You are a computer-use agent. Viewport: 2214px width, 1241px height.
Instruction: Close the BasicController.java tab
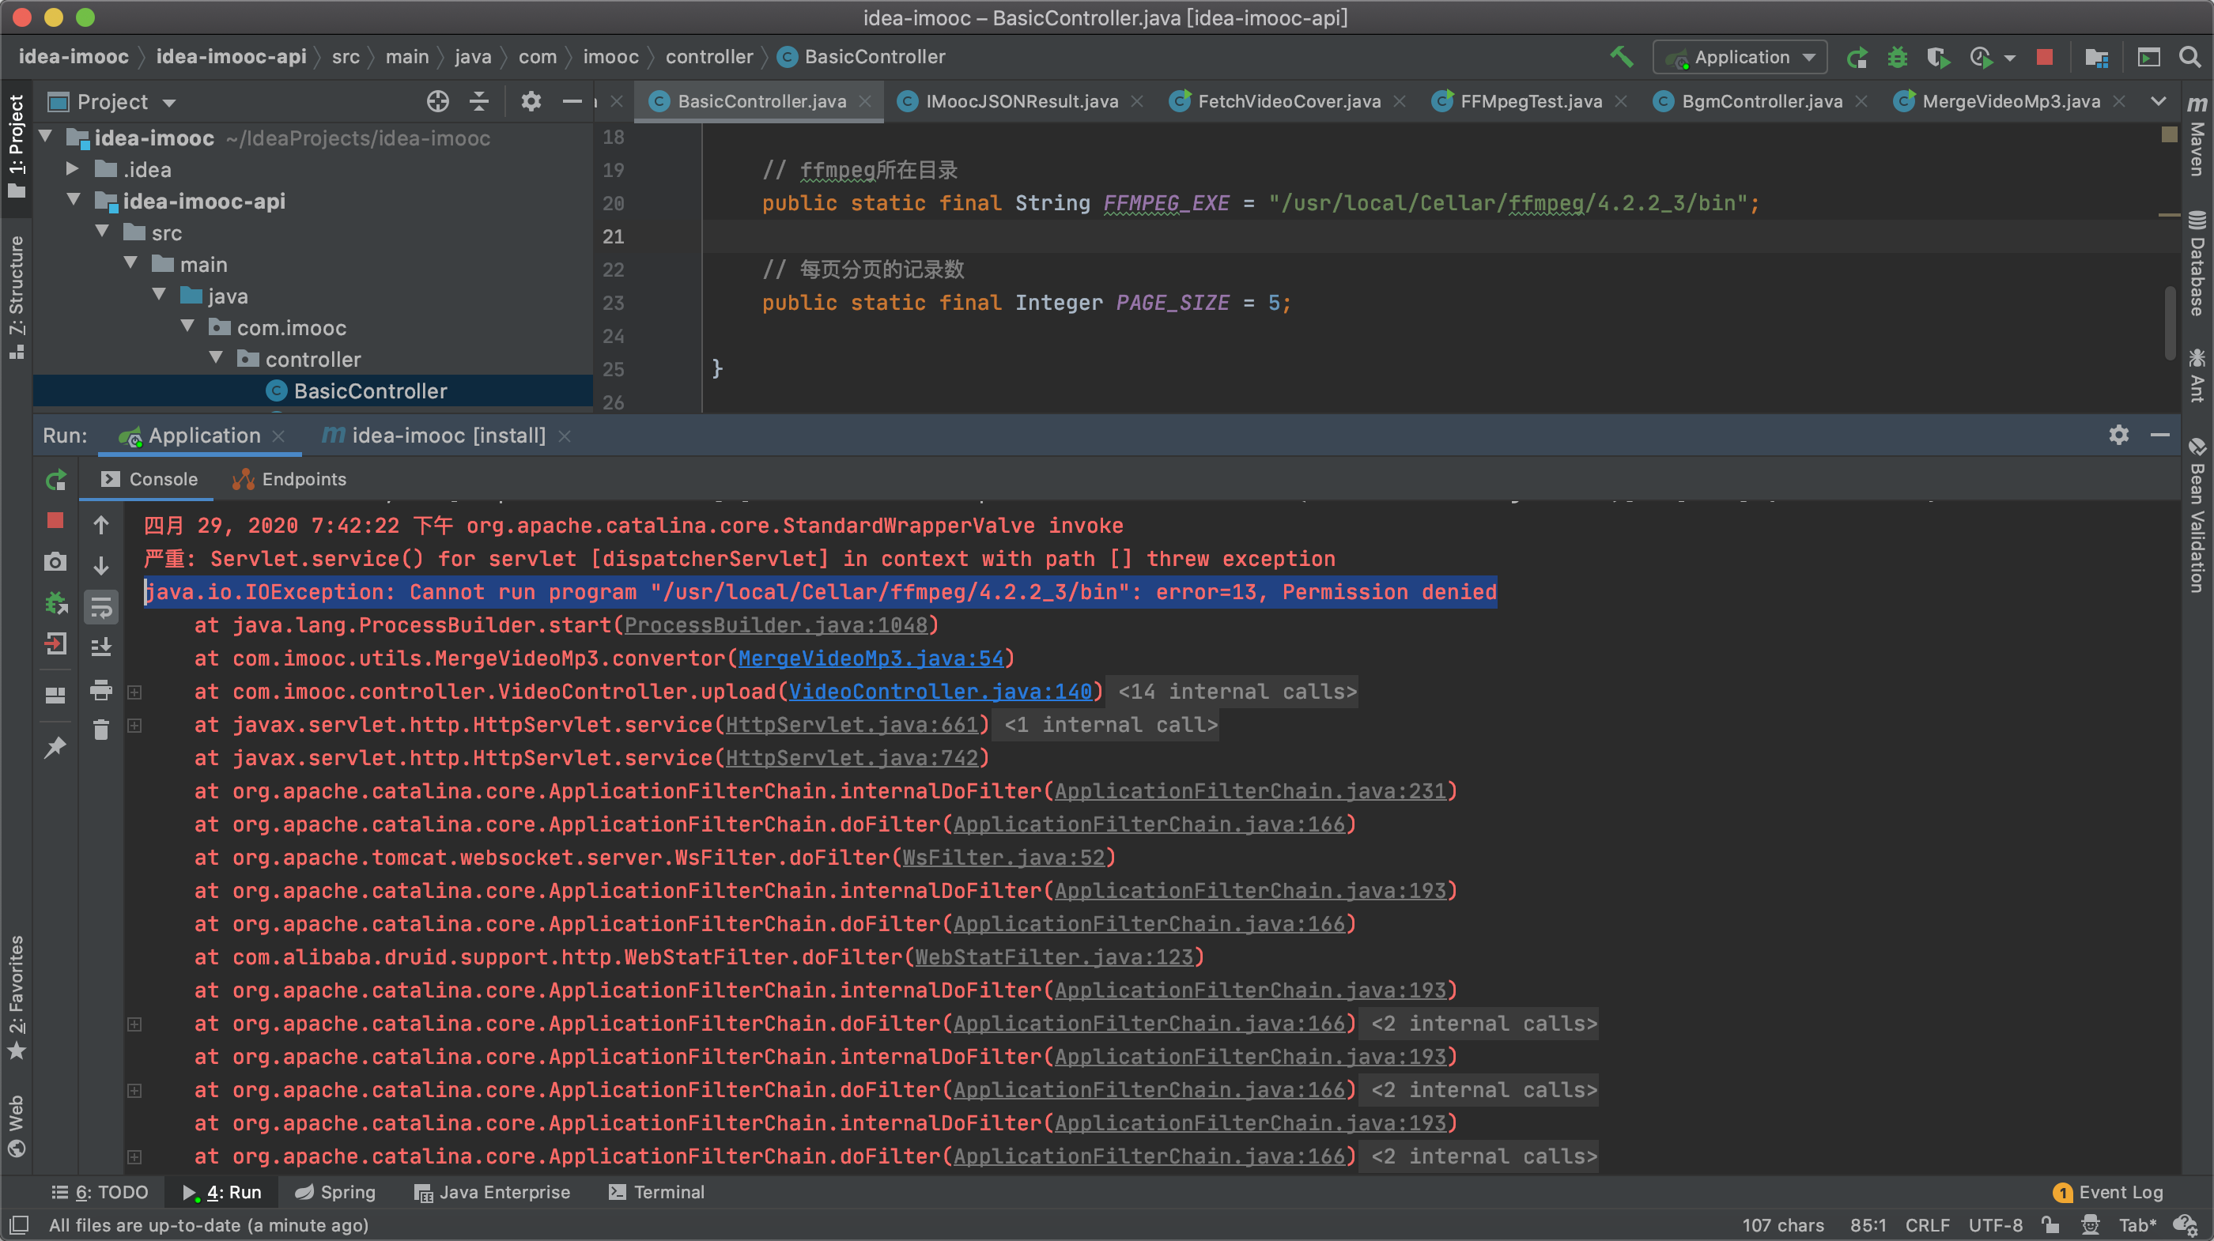pyautogui.click(x=864, y=101)
